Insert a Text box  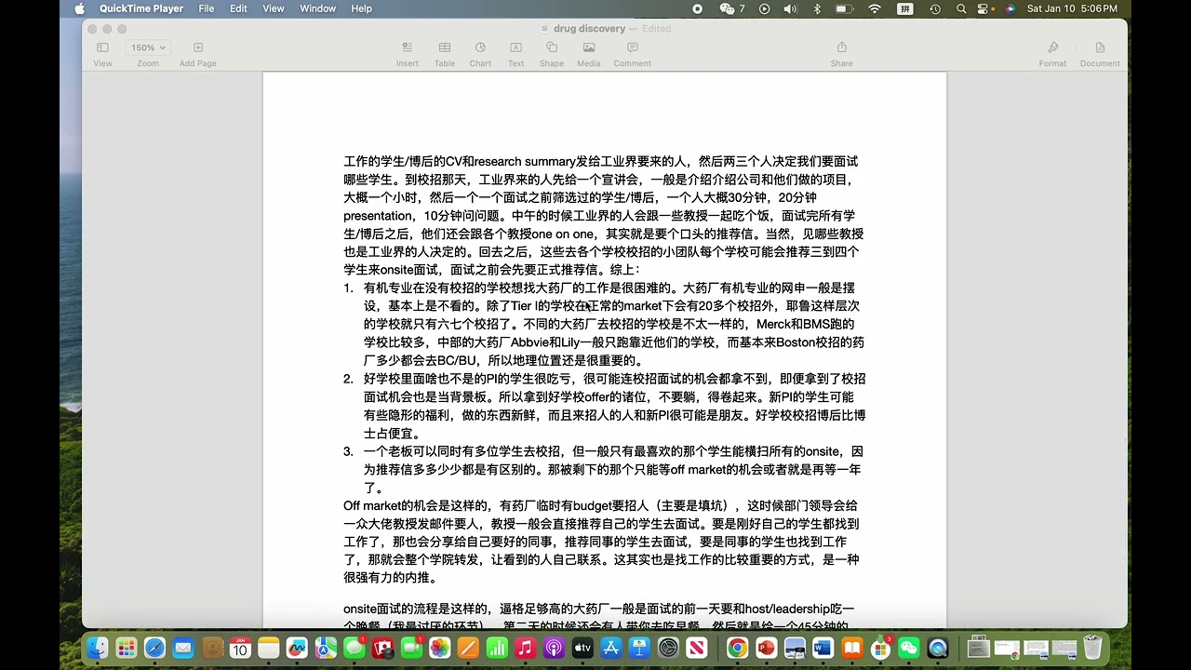coord(515,54)
